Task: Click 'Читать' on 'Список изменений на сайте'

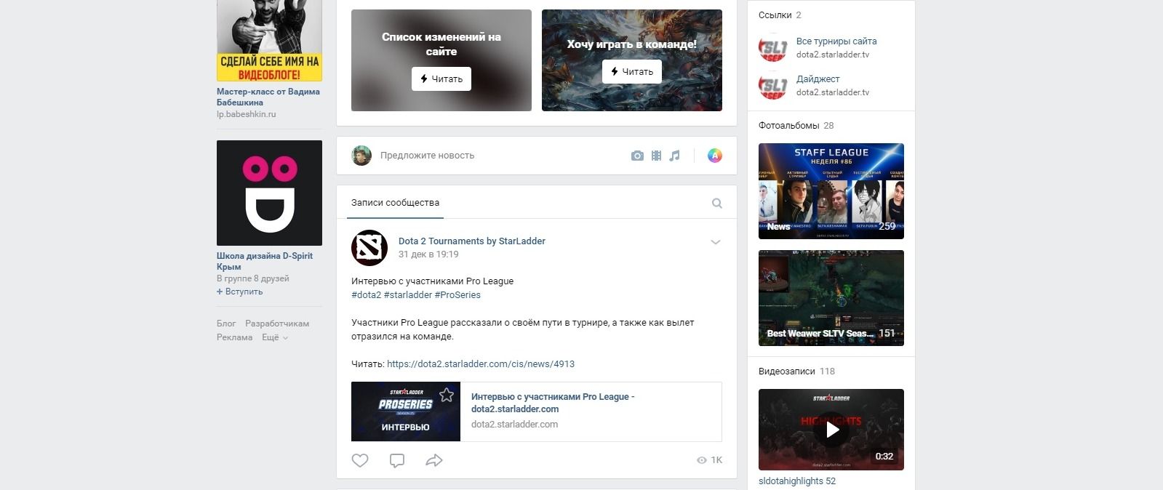Action: [441, 79]
